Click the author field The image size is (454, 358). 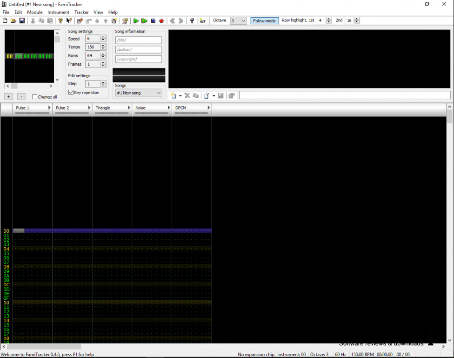tap(139, 49)
